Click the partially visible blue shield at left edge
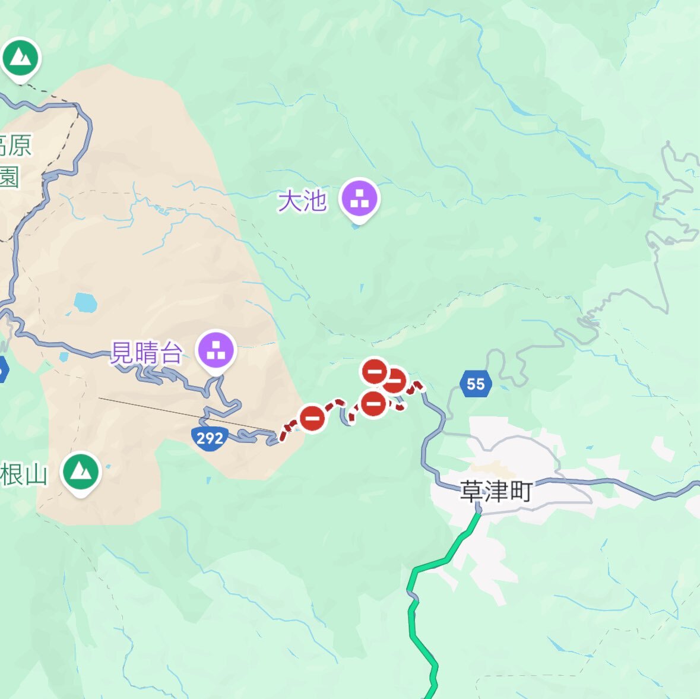Screen dimensions: 700x699 [4, 370]
